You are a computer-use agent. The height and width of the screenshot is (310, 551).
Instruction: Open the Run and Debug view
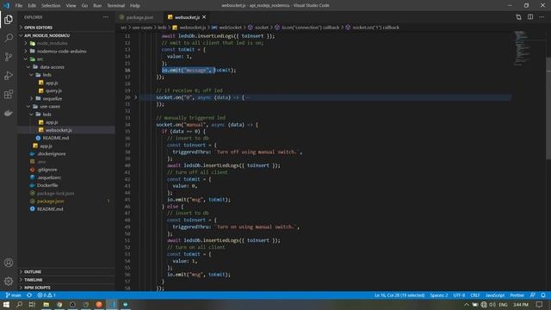tap(9, 75)
